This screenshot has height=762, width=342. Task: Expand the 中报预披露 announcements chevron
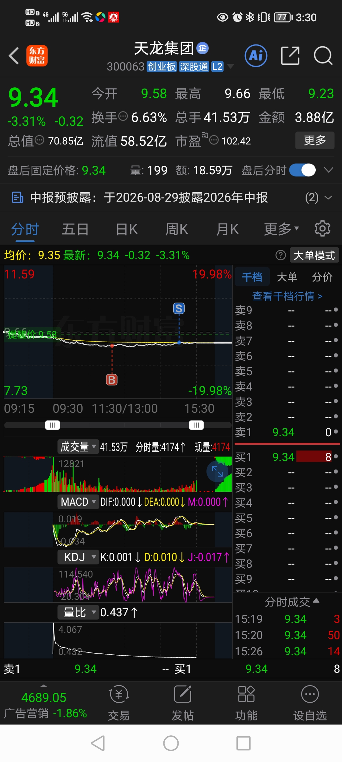329,197
